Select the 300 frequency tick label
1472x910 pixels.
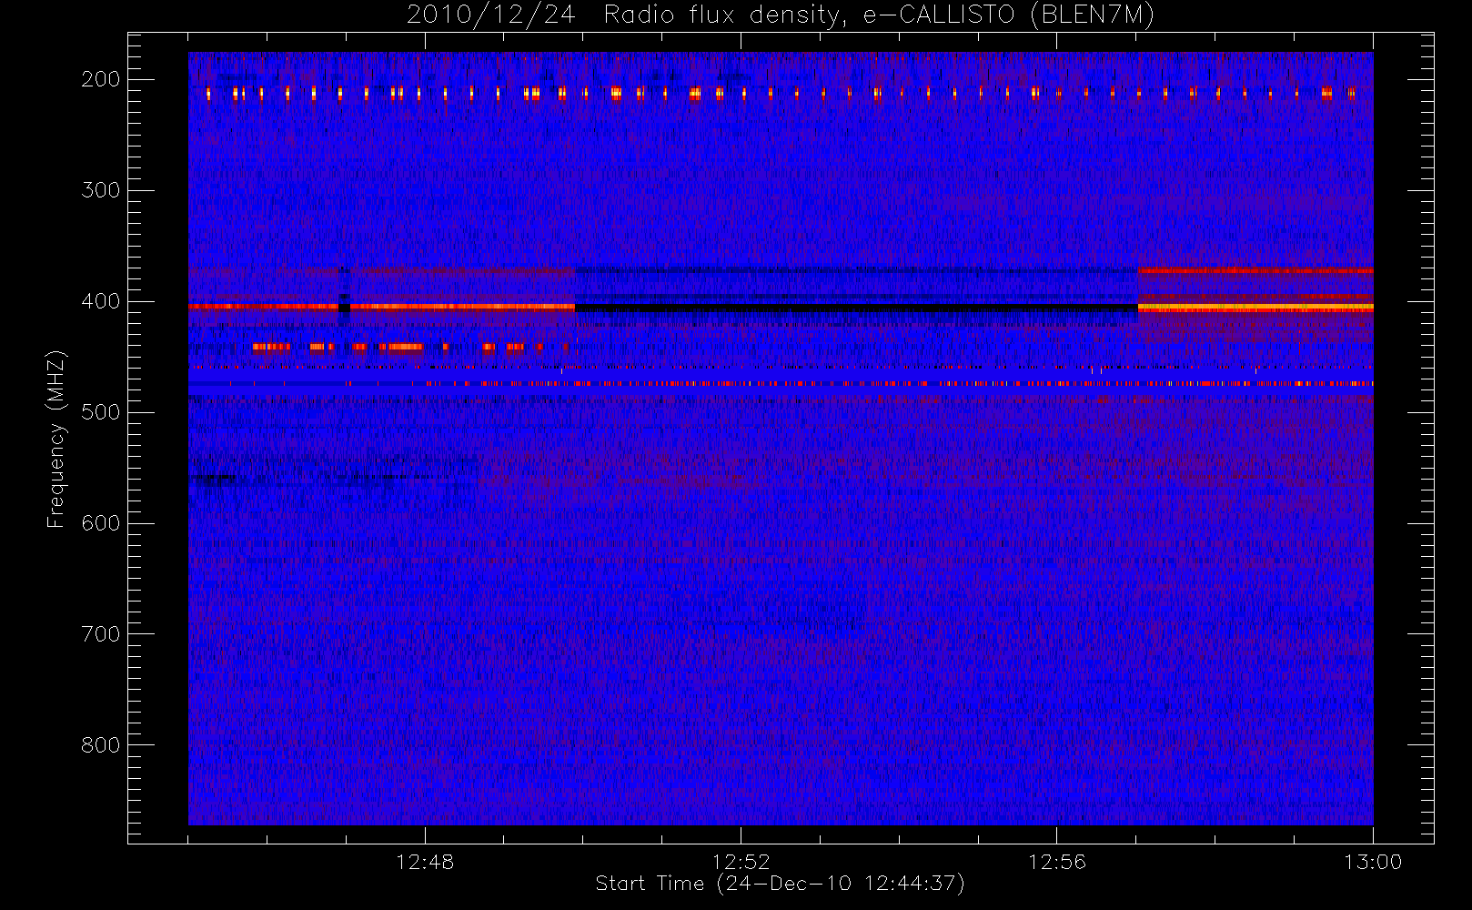click(x=101, y=190)
